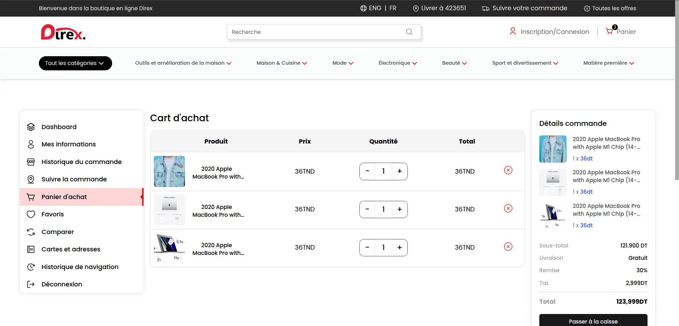
Task: Delete the third cart item
Action: point(508,247)
